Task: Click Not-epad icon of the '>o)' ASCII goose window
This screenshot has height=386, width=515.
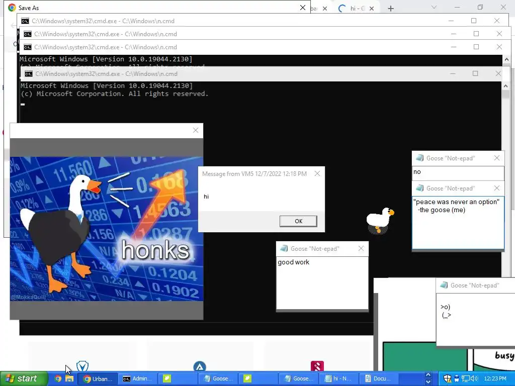Action: tap(444, 285)
